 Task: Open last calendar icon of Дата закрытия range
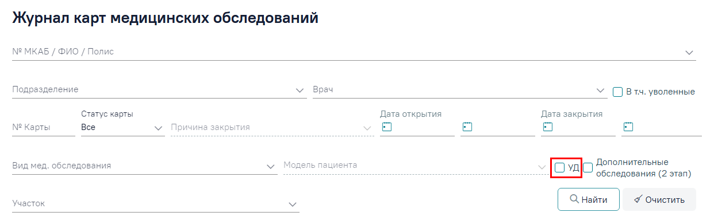coord(628,127)
